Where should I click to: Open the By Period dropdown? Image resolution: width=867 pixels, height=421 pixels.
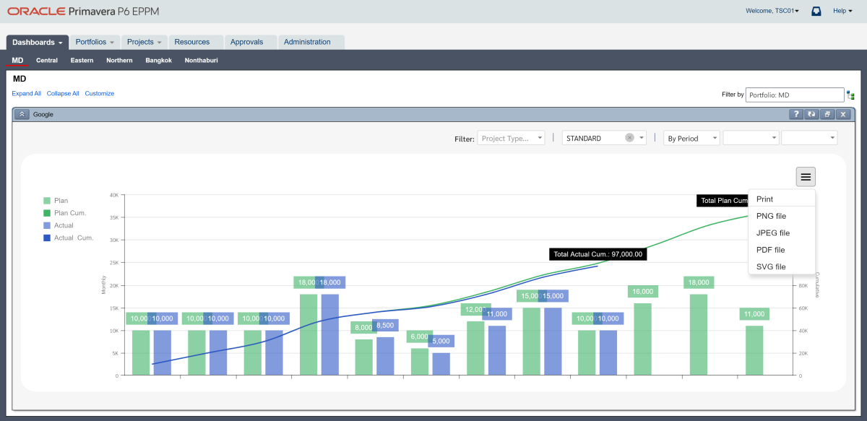pos(691,137)
